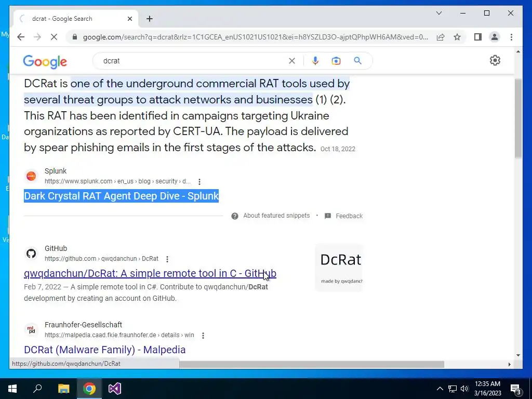The image size is (532, 399).
Task: Open File Explorer from the taskbar
Action: tap(63, 389)
